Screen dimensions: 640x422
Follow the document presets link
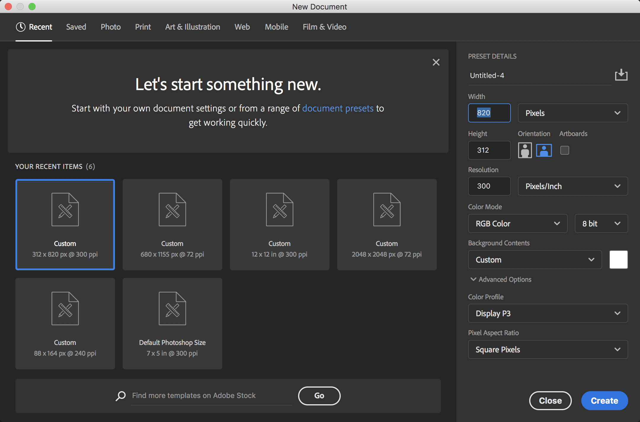338,108
